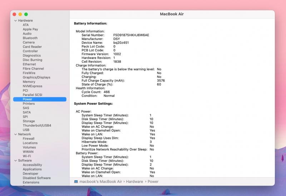Image resolution: width=286 pixels, height=196 pixels.
Task: Select Accessibility under Software
Action: (x=32, y=165)
